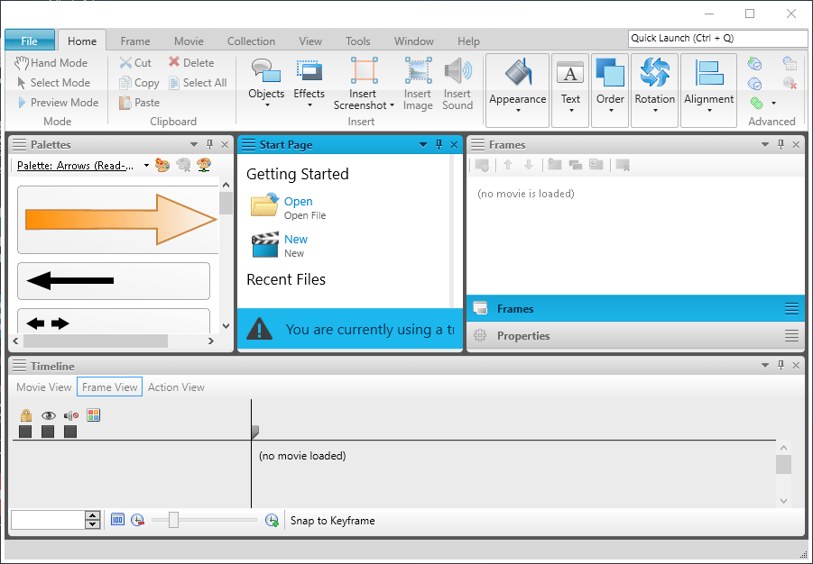Click the Order layers icon

(x=610, y=72)
